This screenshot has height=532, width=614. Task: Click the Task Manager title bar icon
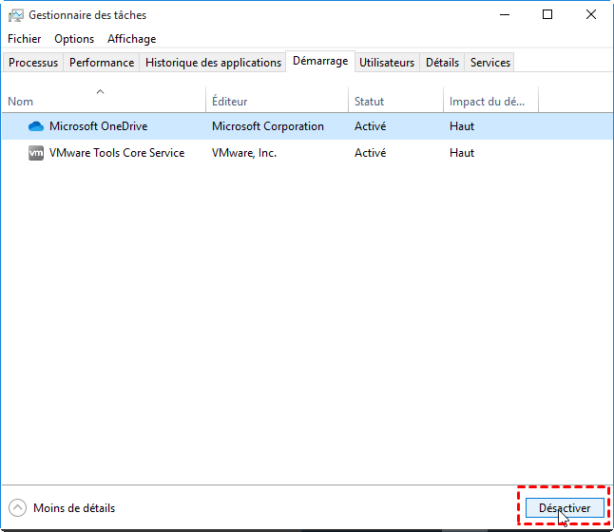[16, 15]
